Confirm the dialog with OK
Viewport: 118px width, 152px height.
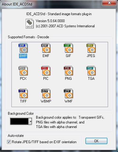coord(96,141)
